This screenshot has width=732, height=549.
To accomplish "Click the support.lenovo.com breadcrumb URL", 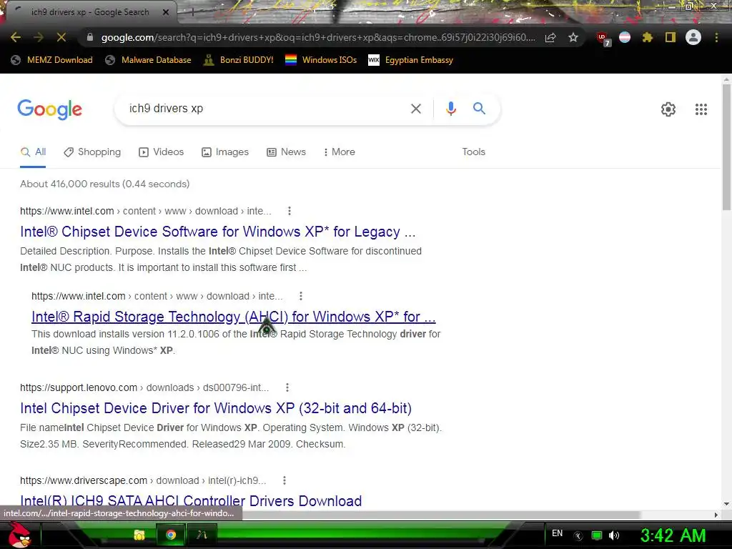I will point(144,387).
